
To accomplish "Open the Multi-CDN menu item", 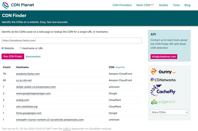I will pos(145,5).
